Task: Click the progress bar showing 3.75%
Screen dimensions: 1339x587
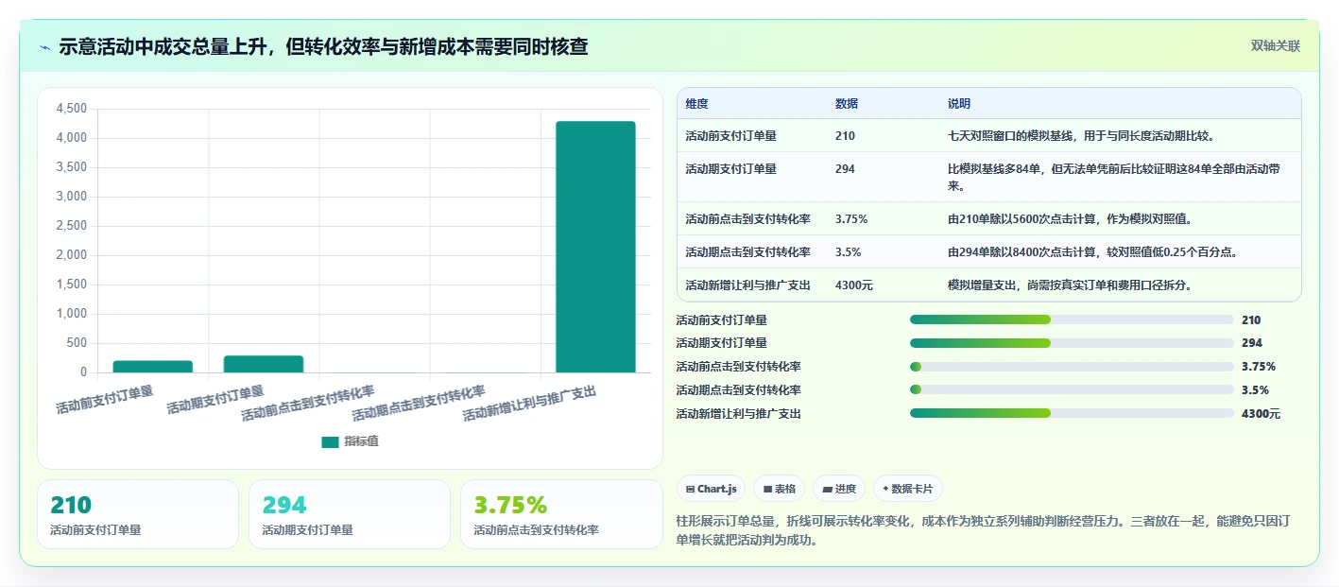Action: click(x=1072, y=367)
